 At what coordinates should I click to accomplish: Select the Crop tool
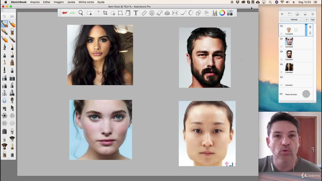click(x=105, y=13)
